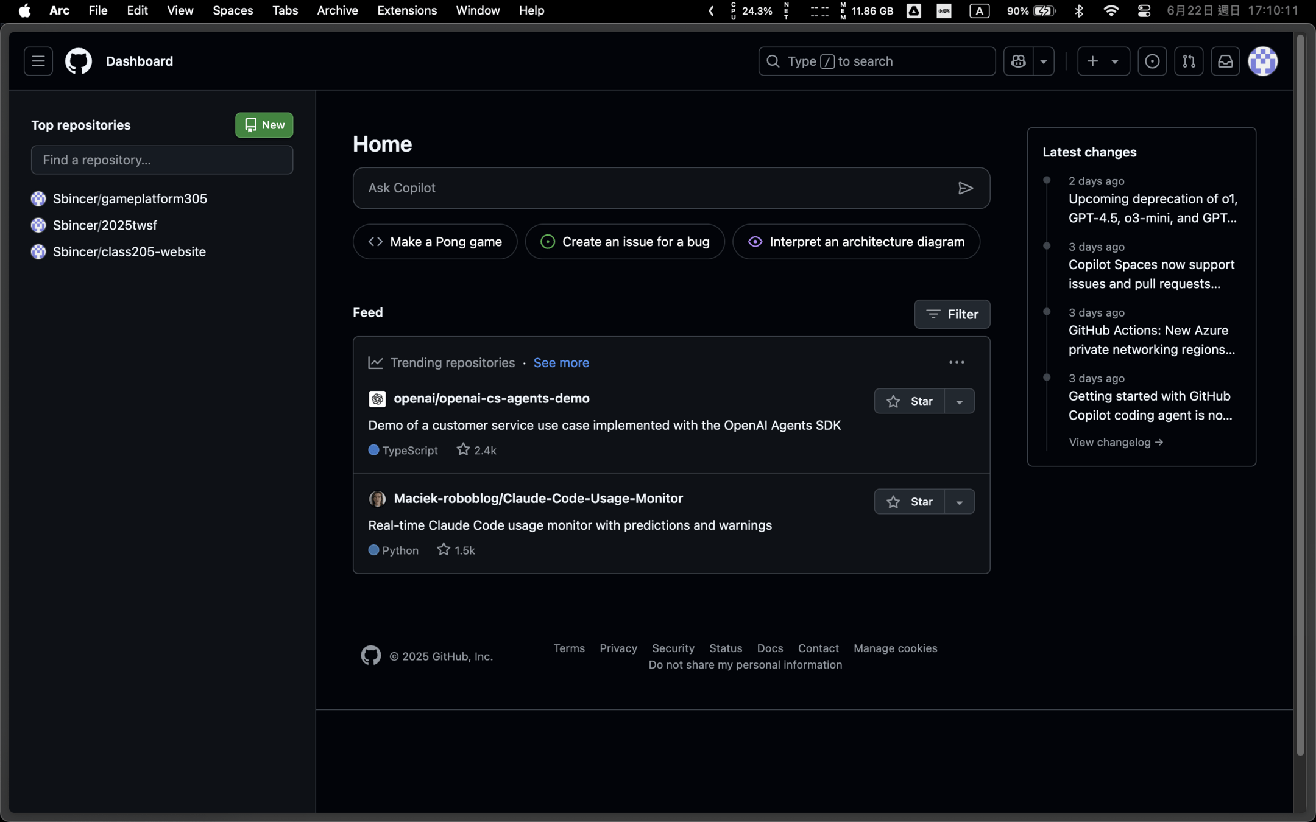The width and height of the screenshot is (1316, 822).
Task: Open the Copilot chat icon
Action: 1018,61
